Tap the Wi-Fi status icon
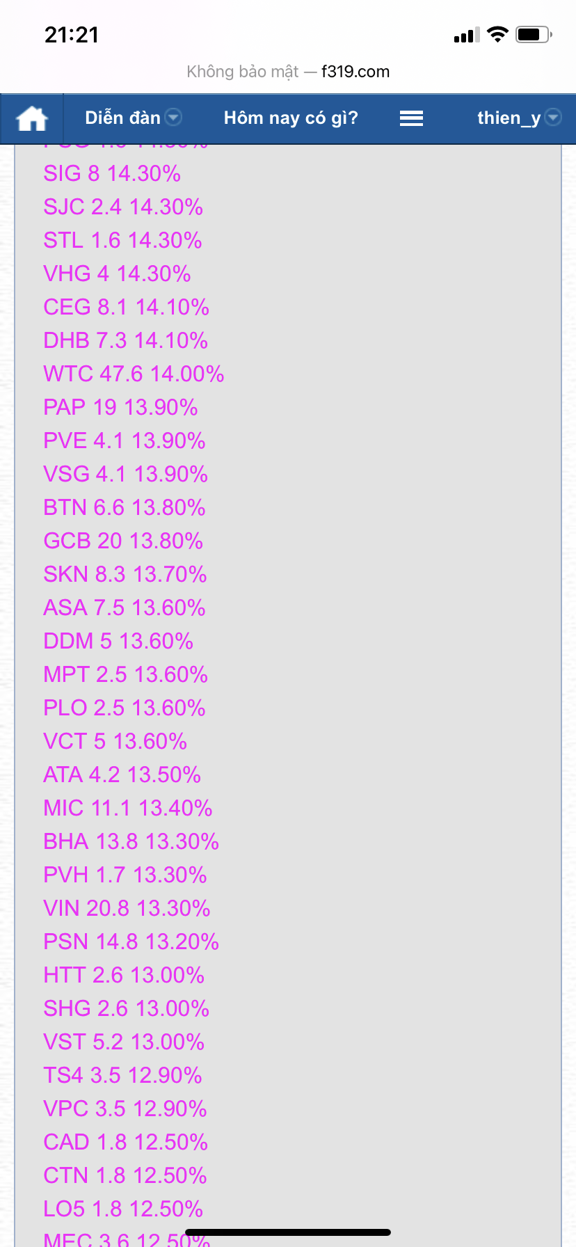576x1247 pixels. point(497,35)
